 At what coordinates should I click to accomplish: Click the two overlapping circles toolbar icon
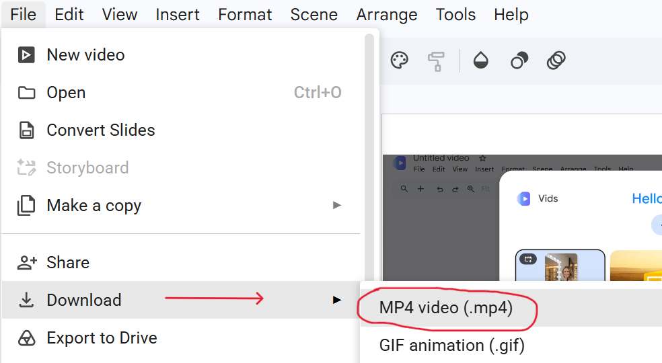[519, 61]
